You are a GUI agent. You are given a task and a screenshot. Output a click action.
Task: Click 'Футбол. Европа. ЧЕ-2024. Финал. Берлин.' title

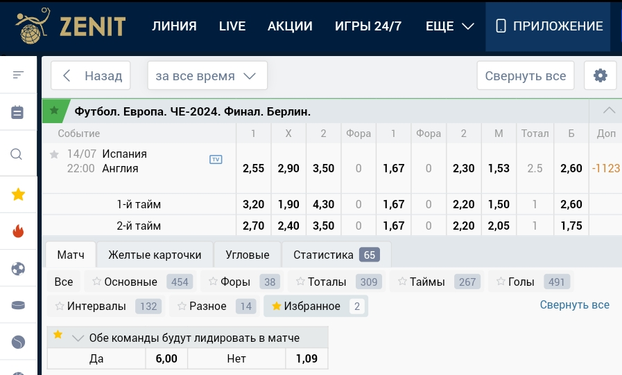(x=192, y=111)
